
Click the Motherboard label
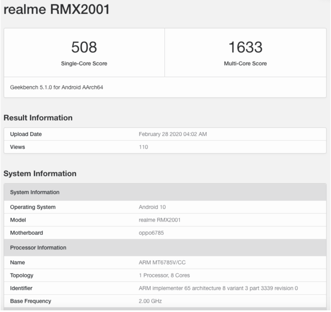pos(26,233)
